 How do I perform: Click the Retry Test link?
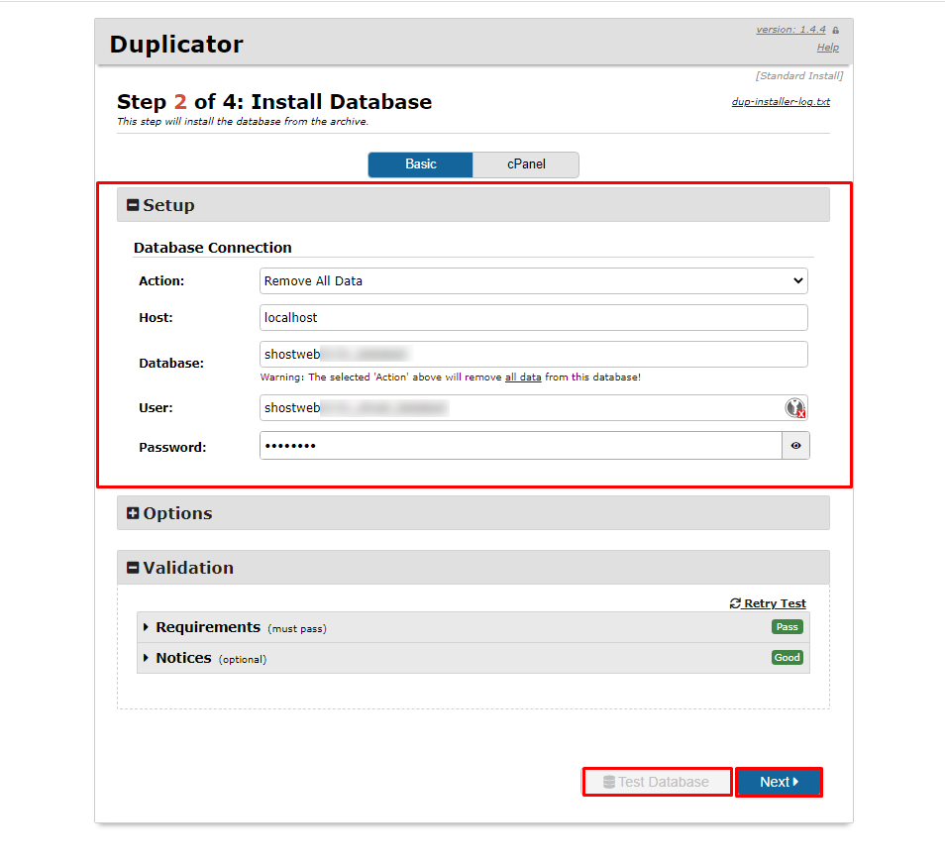click(774, 603)
